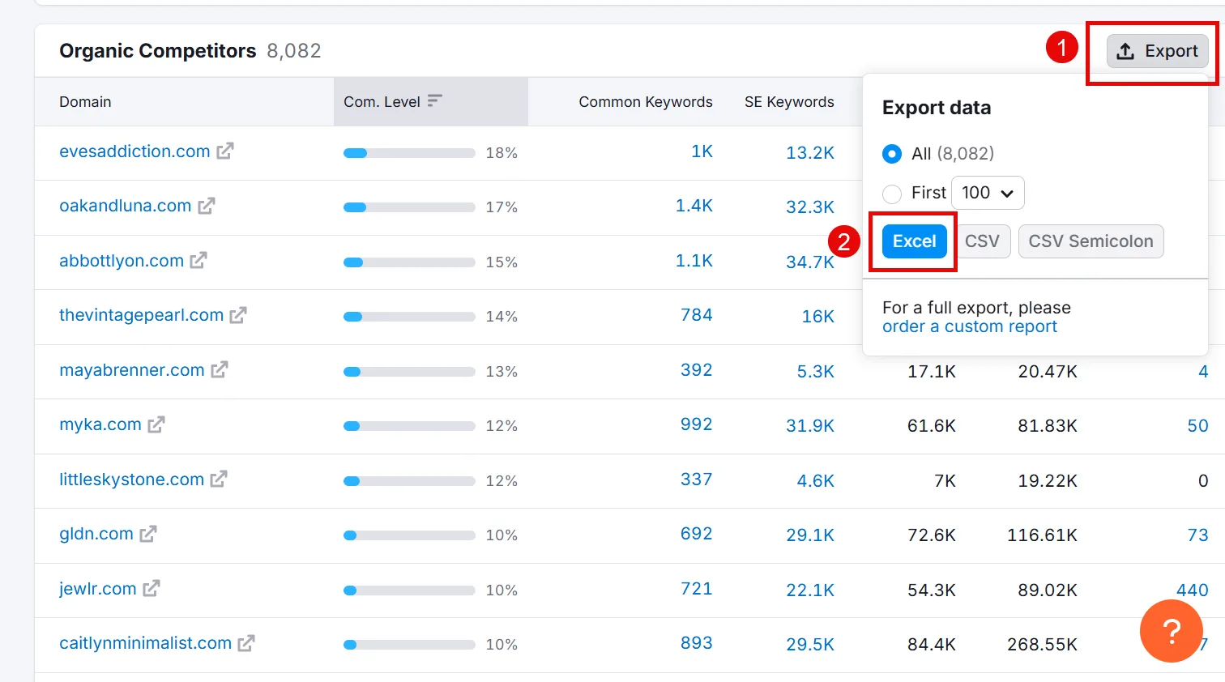1225x682 pixels.
Task: Open thevintagepearl.com SE keywords value 16K
Action: click(x=818, y=317)
